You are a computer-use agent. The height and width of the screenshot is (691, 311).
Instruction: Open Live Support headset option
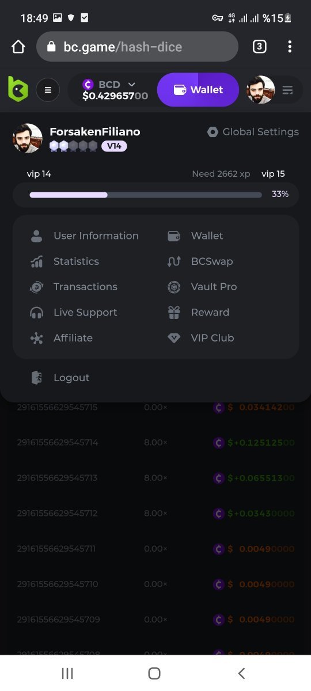pyautogui.click(x=85, y=312)
